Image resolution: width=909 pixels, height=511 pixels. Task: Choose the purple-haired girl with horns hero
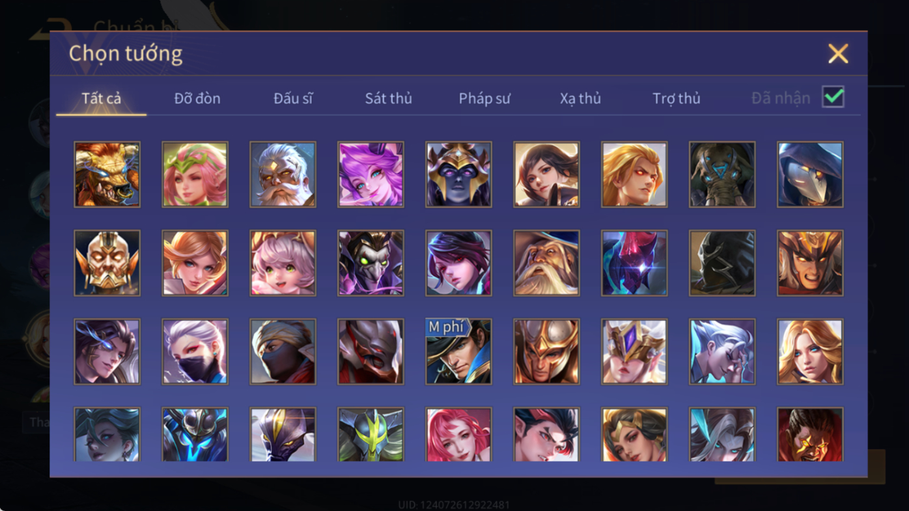371,174
